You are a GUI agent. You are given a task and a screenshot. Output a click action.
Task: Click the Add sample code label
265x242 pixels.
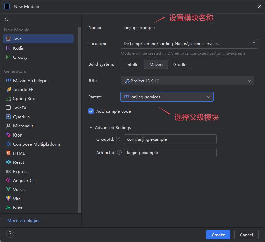pos(114,111)
